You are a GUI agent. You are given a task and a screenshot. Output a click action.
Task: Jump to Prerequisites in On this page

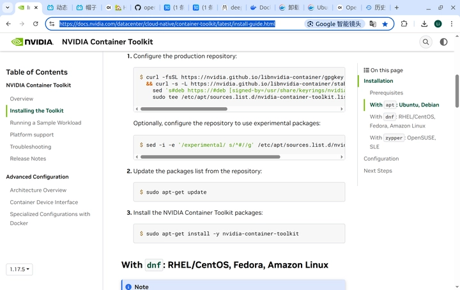(386, 93)
